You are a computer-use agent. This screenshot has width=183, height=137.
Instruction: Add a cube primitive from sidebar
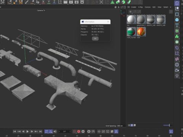tap(177, 20)
